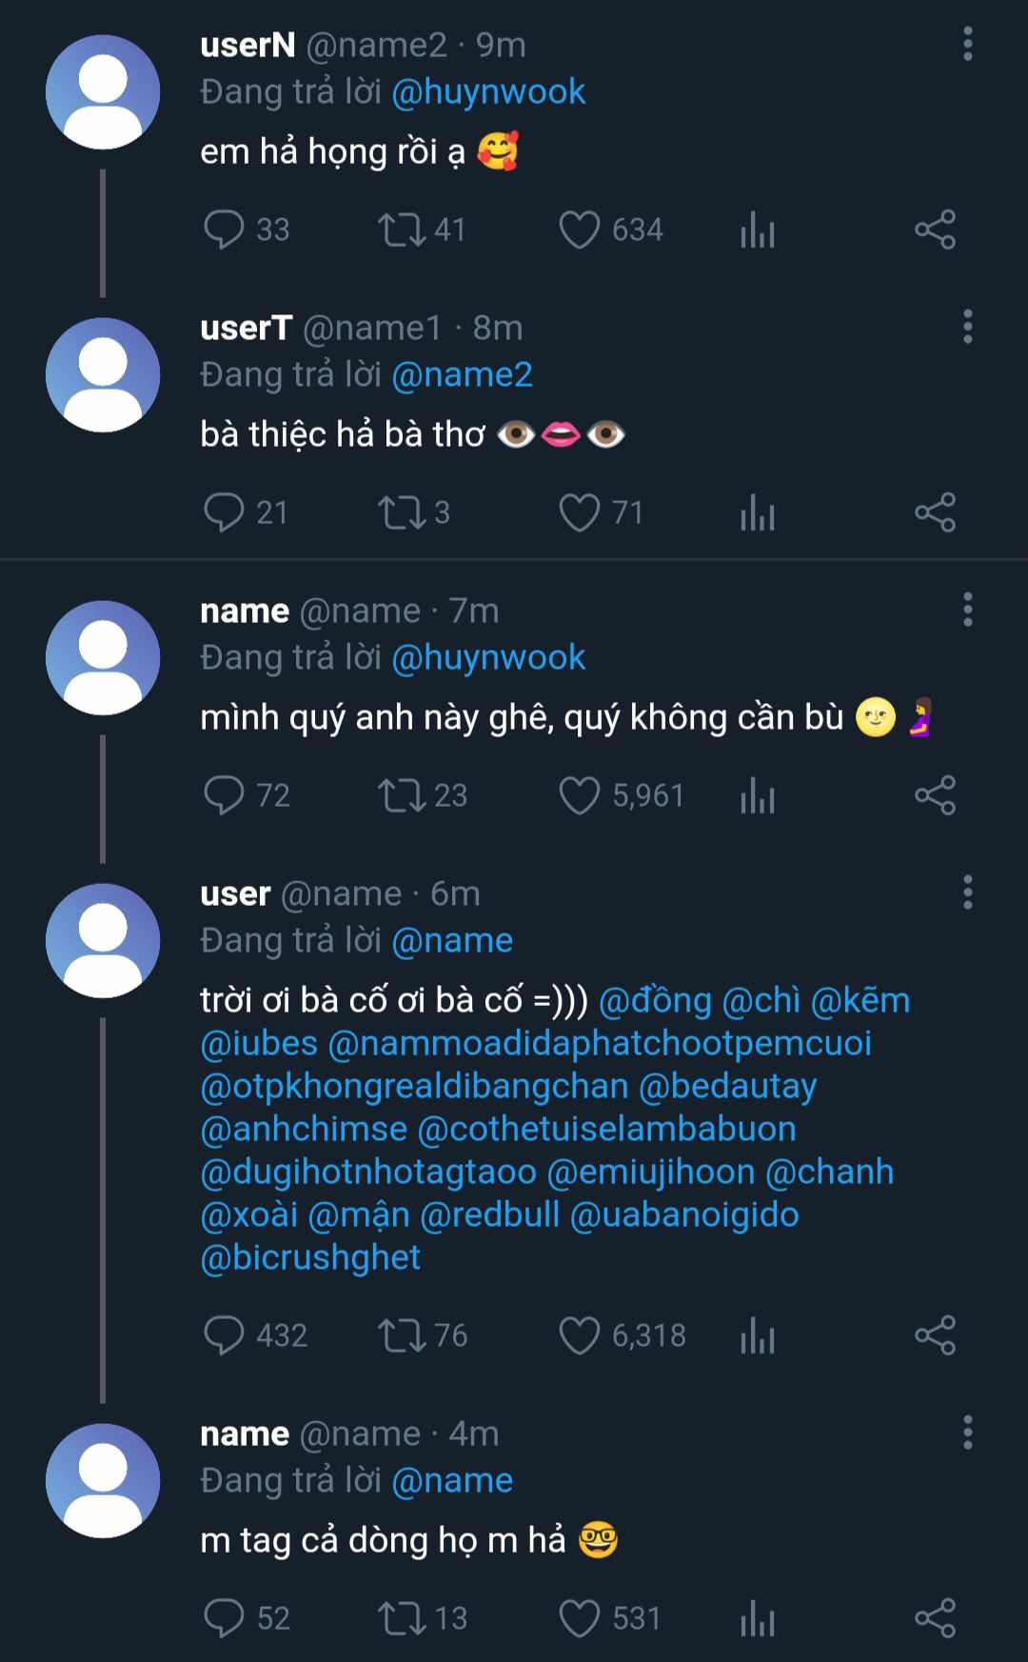Reply to userN's tweet
Viewport: 1028px width, 1662px height.
point(225,230)
